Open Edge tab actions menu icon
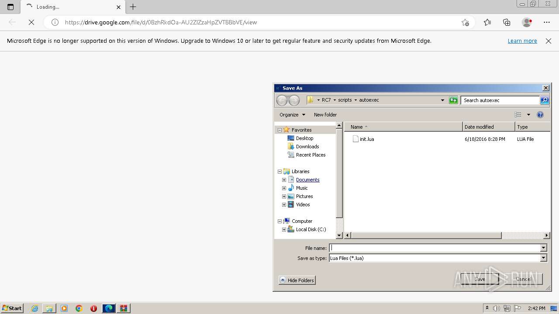This screenshot has height=314, width=559. (10, 7)
